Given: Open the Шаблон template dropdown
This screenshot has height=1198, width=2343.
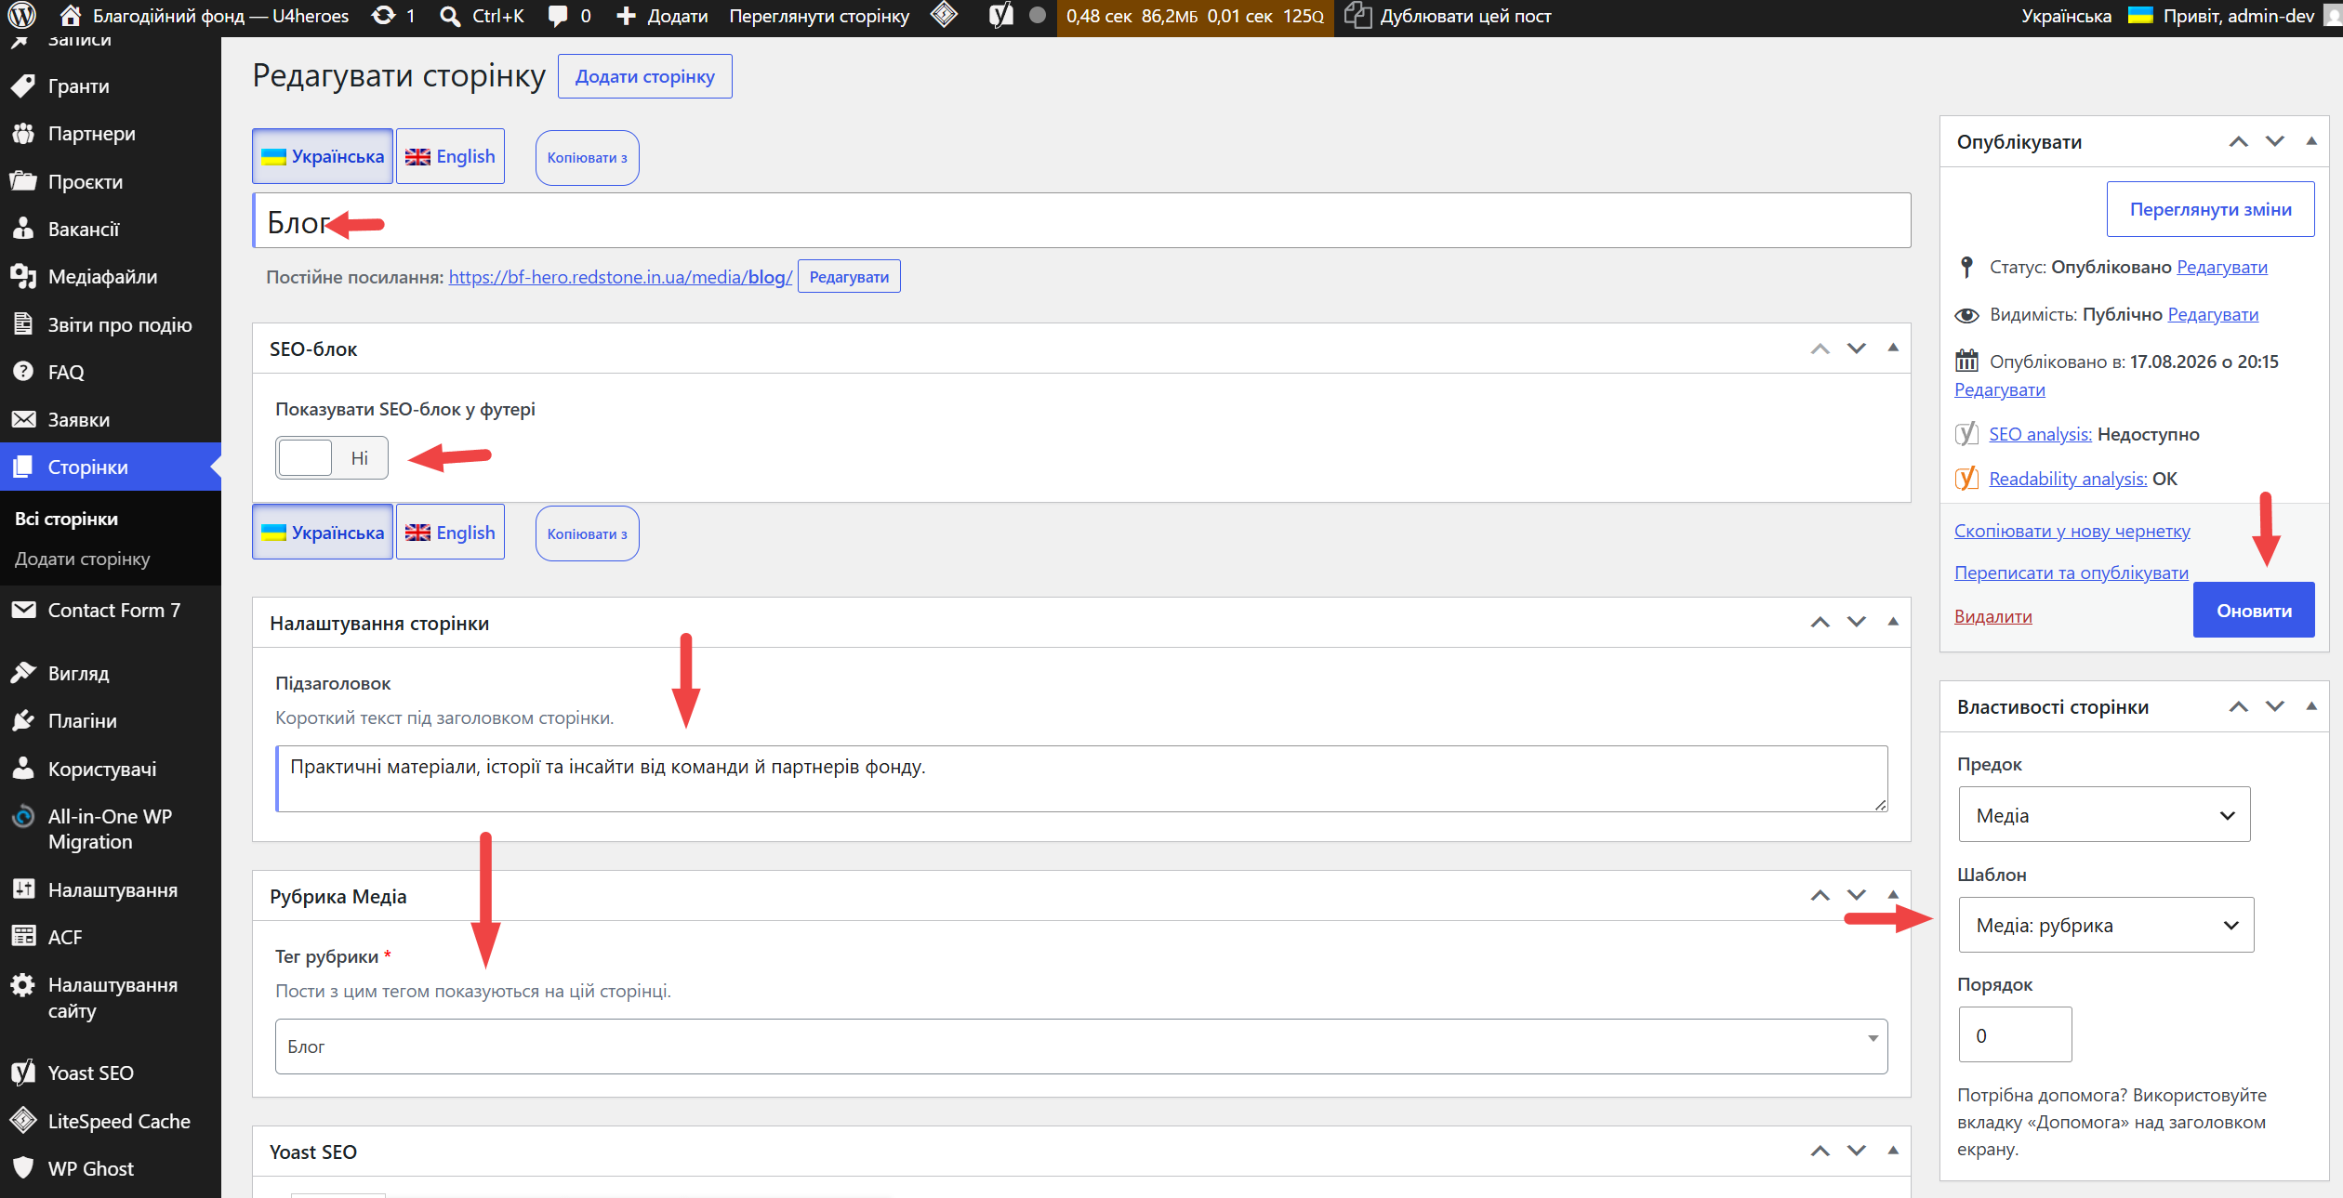Looking at the screenshot, I should [x=2106, y=925].
